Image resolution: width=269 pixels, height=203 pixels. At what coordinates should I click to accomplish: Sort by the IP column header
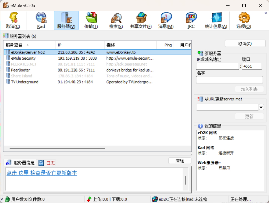80,45
